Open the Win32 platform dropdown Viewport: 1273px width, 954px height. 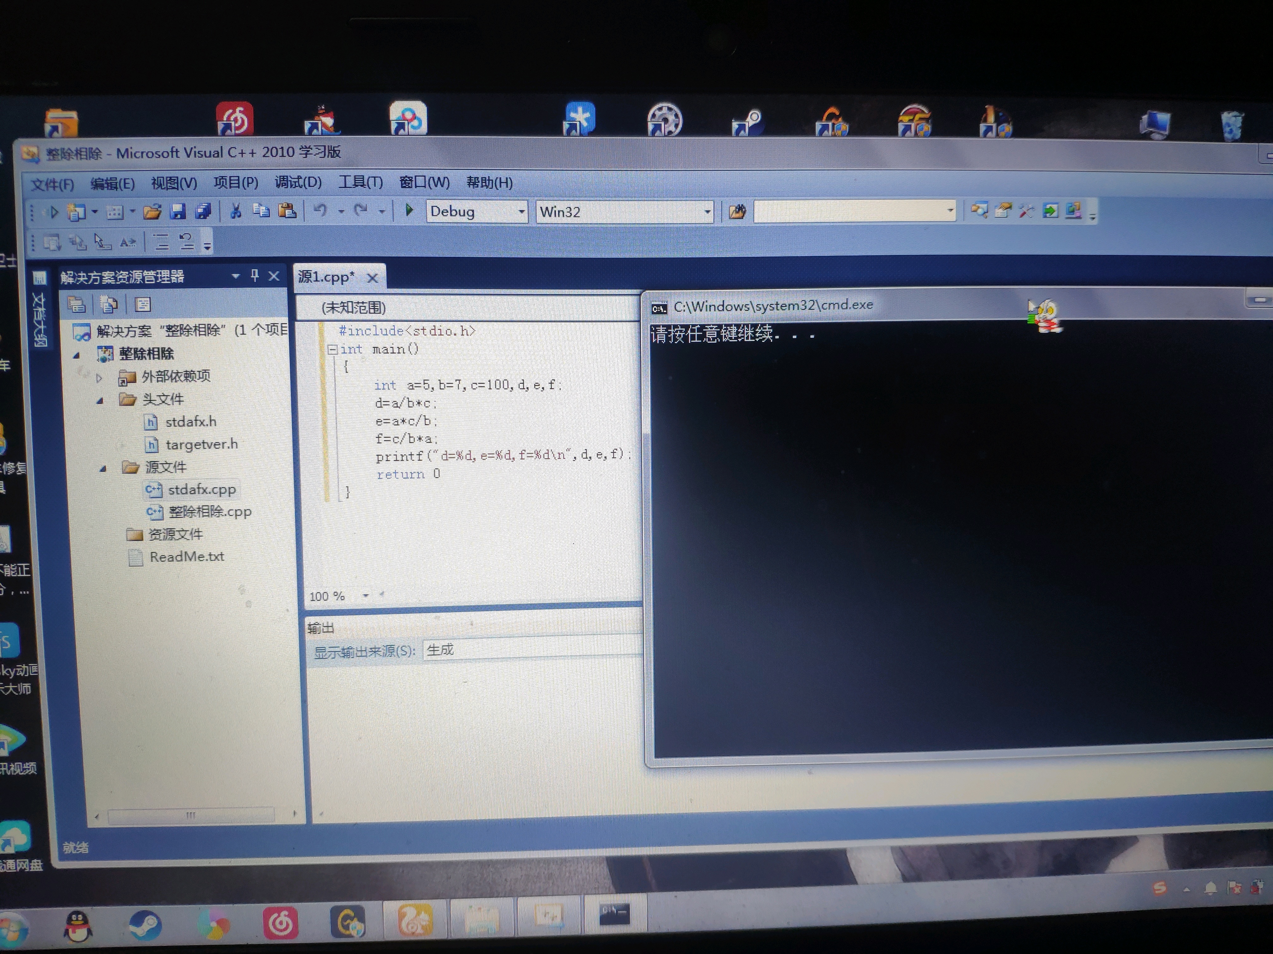point(707,212)
